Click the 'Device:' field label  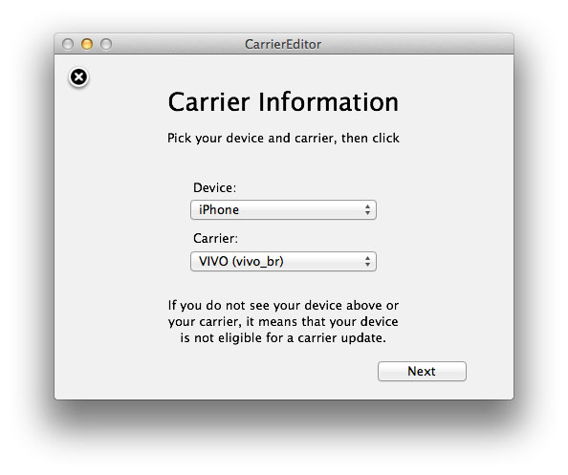[x=214, y=188]
